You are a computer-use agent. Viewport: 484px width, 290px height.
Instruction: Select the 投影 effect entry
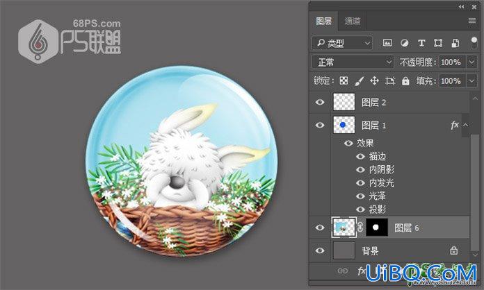coord(378,210)
